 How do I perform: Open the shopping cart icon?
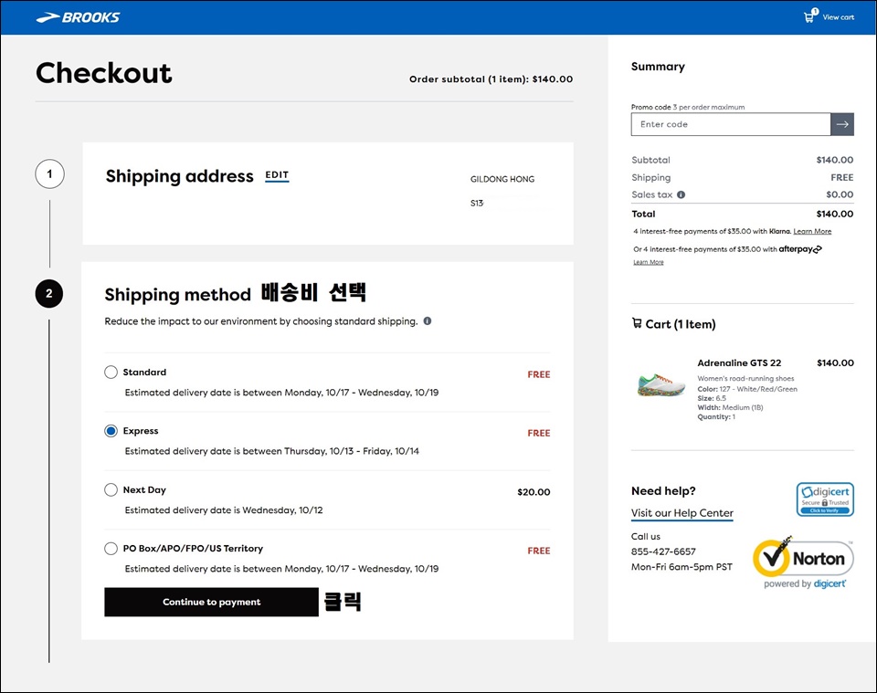coord(810,16)
